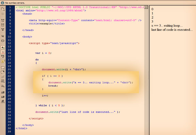This screenshot has width=196, height=135.
Task: Click the document.write "exiting loop" code line
Action: pyautogui.click(x=91, y=83)
